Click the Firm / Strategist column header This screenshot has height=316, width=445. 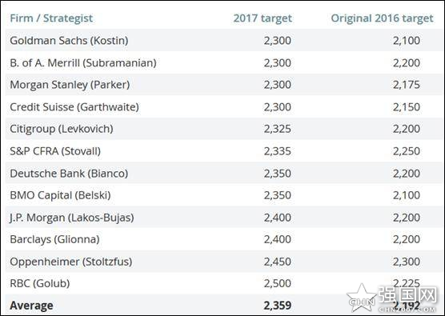[x=51, y=18]
